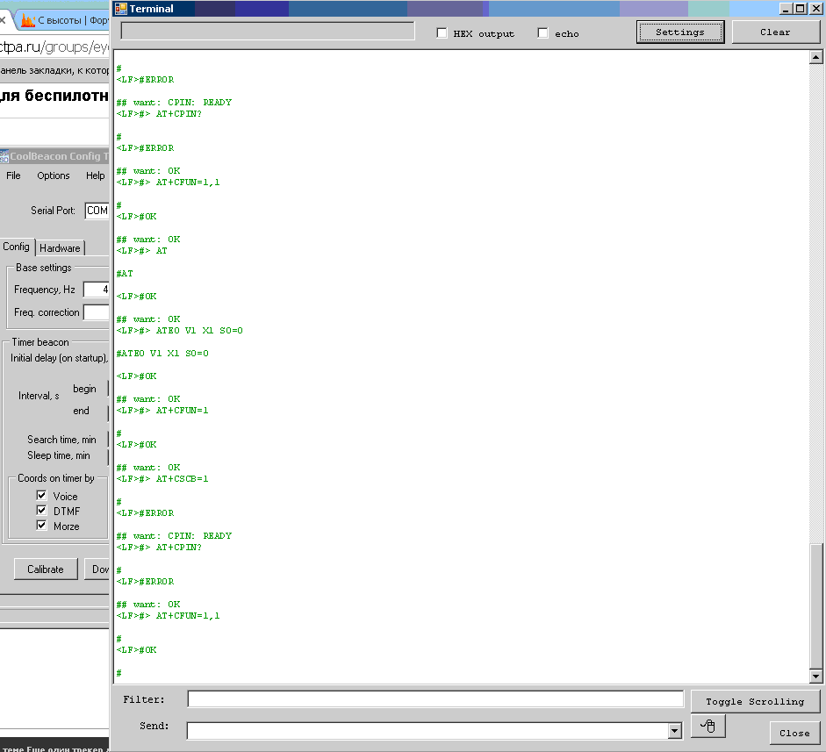Uncheck the Voice checkbox
The image size is (826, 752).
(x=41, y=496)
